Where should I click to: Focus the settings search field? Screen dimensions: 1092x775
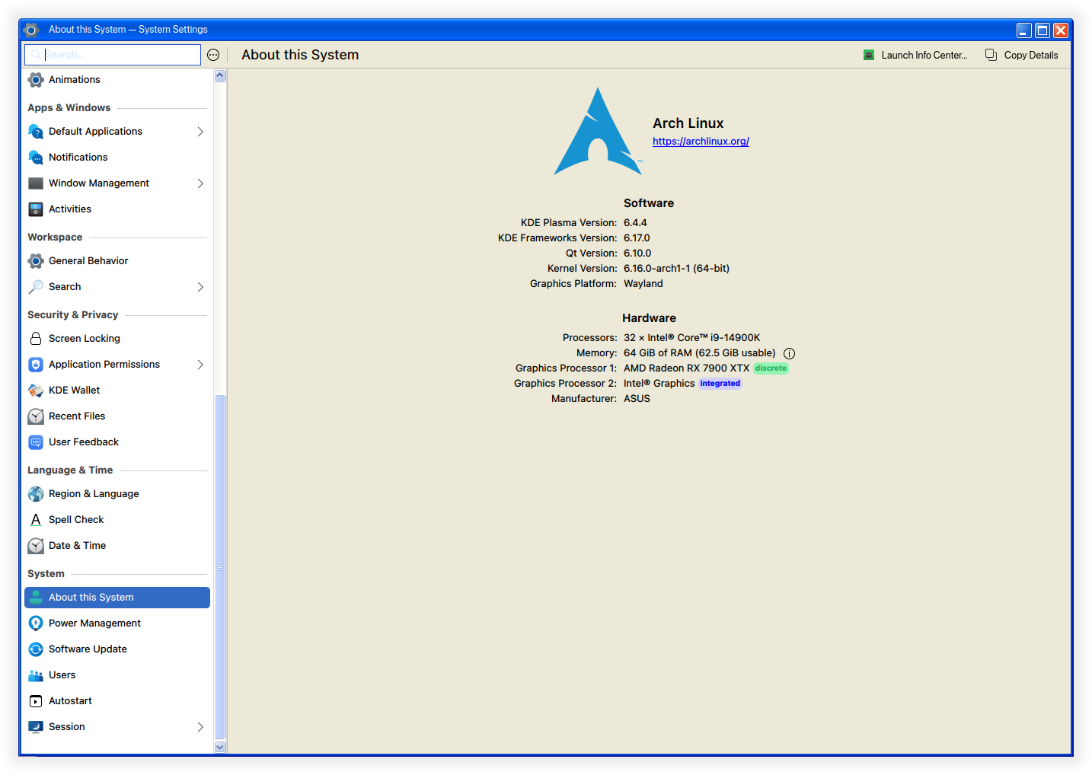coord(113,55)
